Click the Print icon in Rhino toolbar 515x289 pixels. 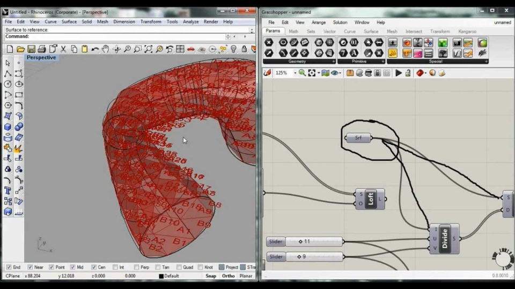pos(42,49)
